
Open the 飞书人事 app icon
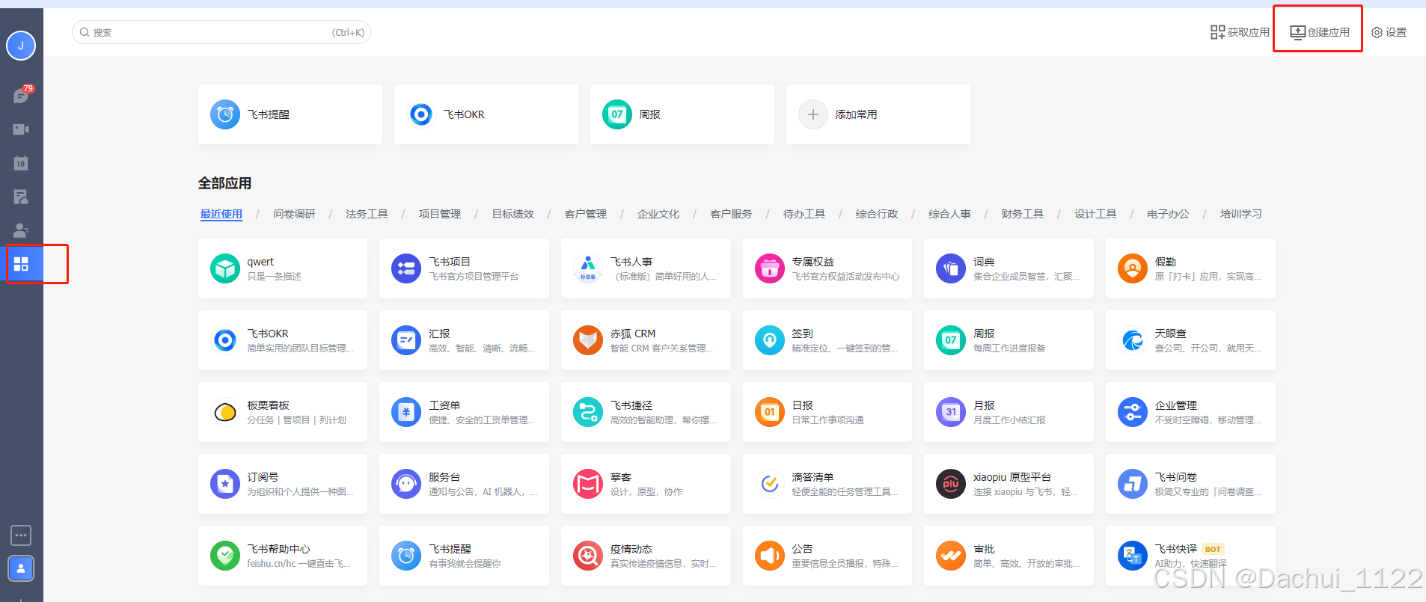(x=588, y=268)
